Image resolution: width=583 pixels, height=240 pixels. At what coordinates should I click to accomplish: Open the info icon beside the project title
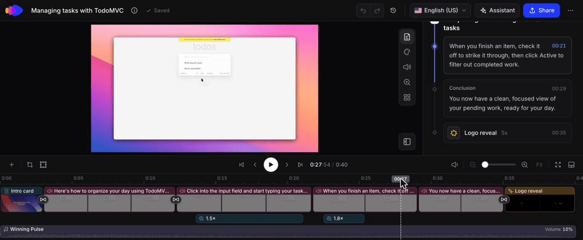[134, 10]
